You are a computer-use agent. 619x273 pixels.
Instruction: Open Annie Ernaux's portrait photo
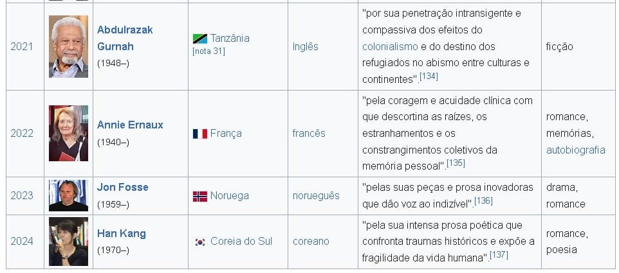point(68,133)
